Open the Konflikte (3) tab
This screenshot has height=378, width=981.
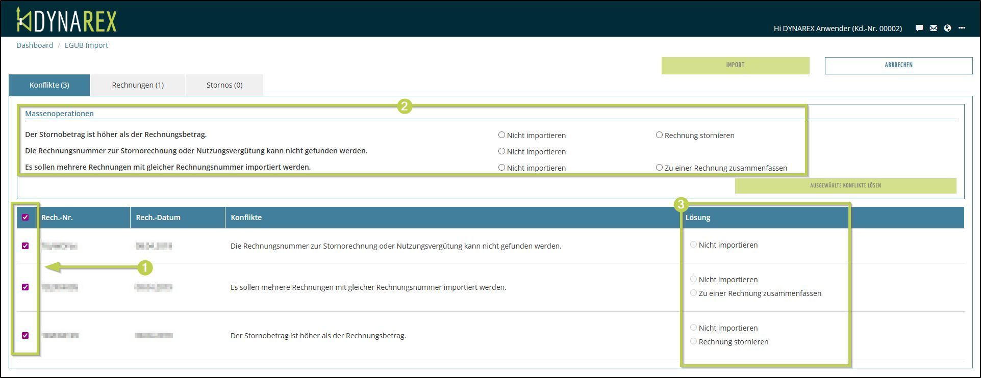click(49, 85)
